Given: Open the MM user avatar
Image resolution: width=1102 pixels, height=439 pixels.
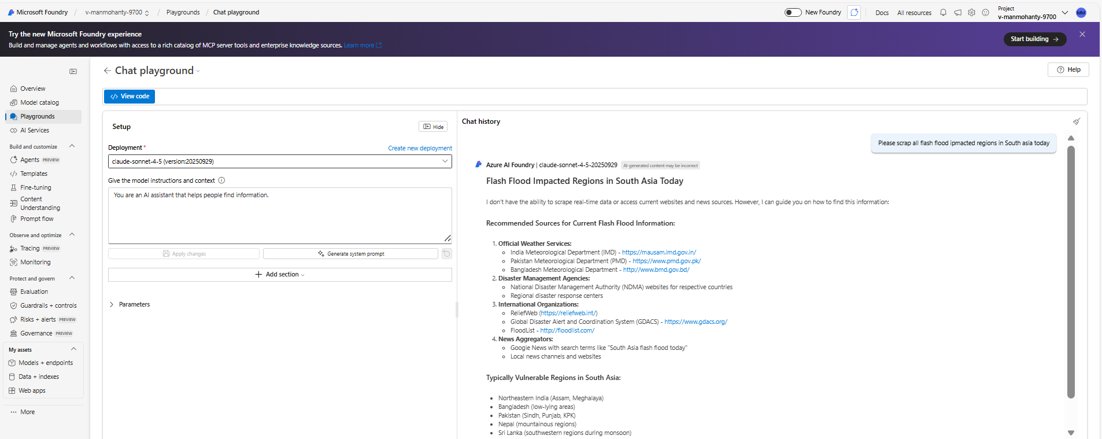Looking at the screenshot, I should tap(1081, 13).
